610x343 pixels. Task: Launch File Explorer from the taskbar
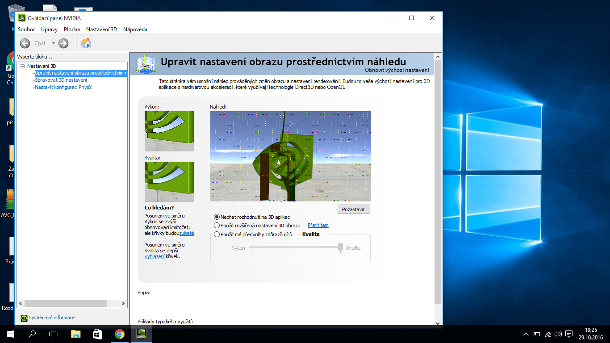76,334
